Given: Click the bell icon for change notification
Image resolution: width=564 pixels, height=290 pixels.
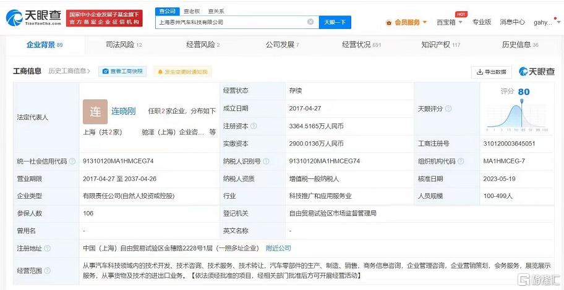Looking at the screenshot, I should coord(160,72).
